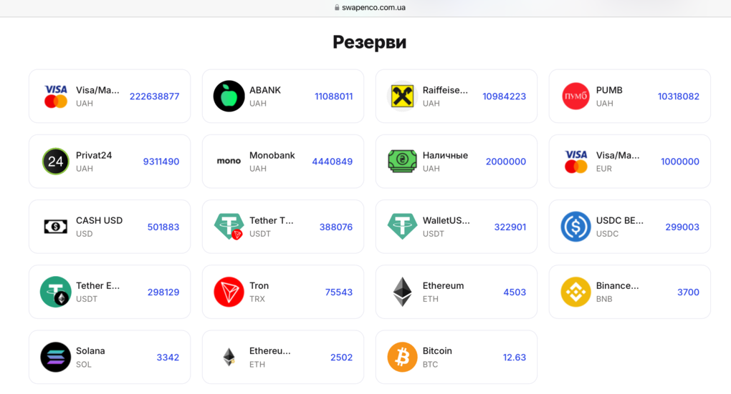Click the green cash Наличные icon
Viewport: 731px width, 394px height.
[x=402, y=162]
